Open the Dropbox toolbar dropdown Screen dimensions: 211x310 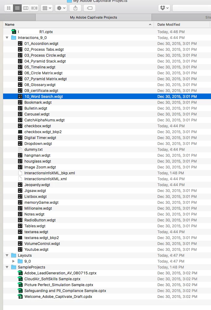coord(164,8)
